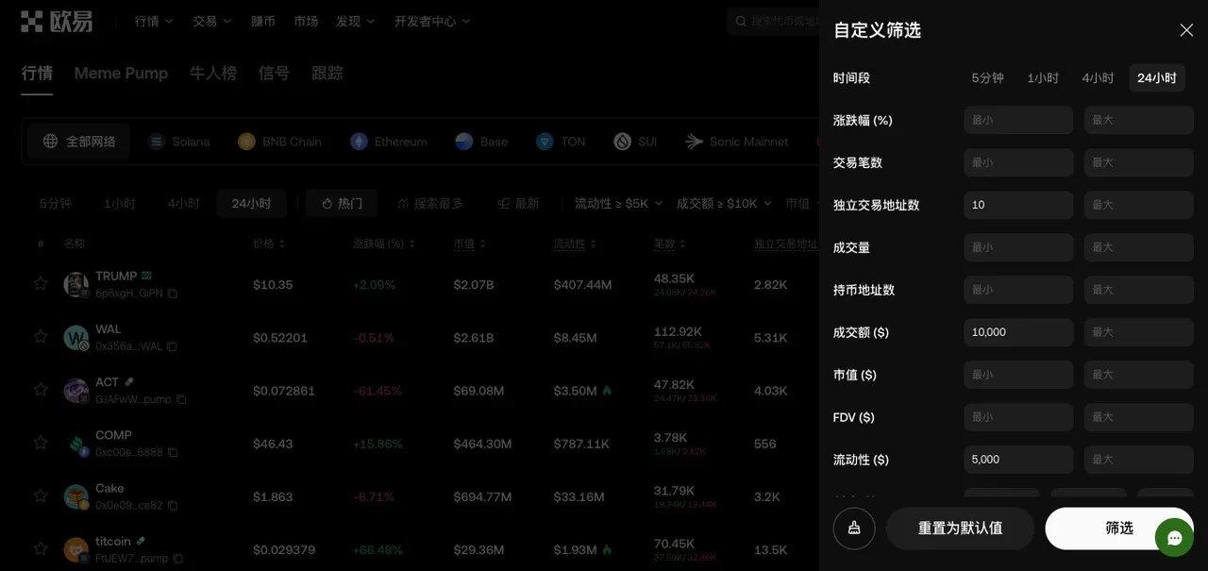Star the ACT token as favorite

[41, 389]
